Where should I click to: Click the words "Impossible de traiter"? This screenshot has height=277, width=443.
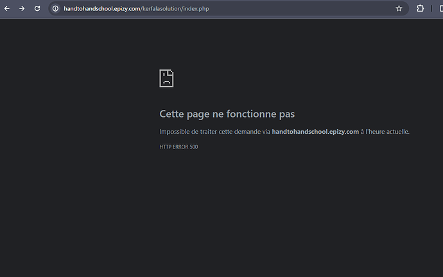pos(184,132)
